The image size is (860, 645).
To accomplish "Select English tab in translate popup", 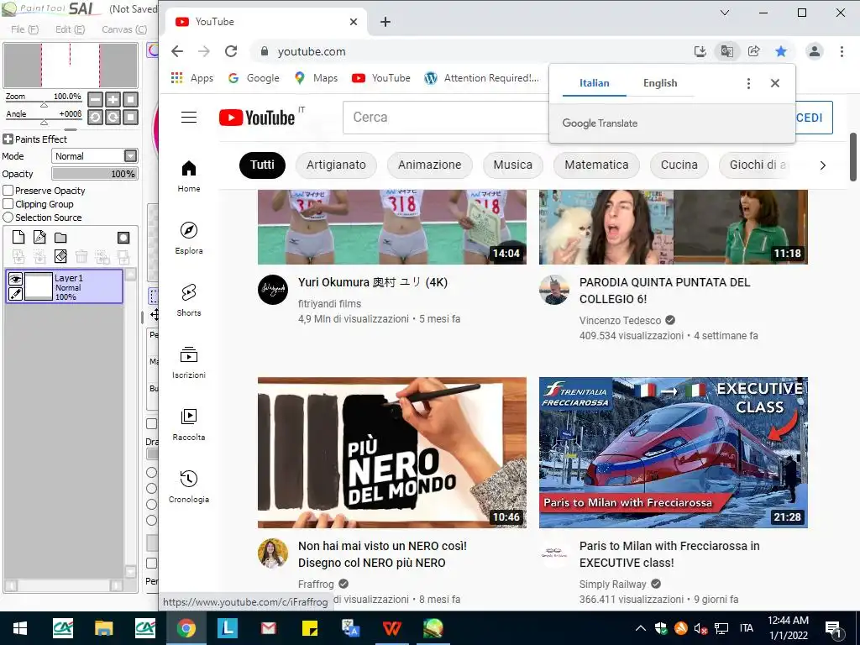I will (x=660, y=83).
